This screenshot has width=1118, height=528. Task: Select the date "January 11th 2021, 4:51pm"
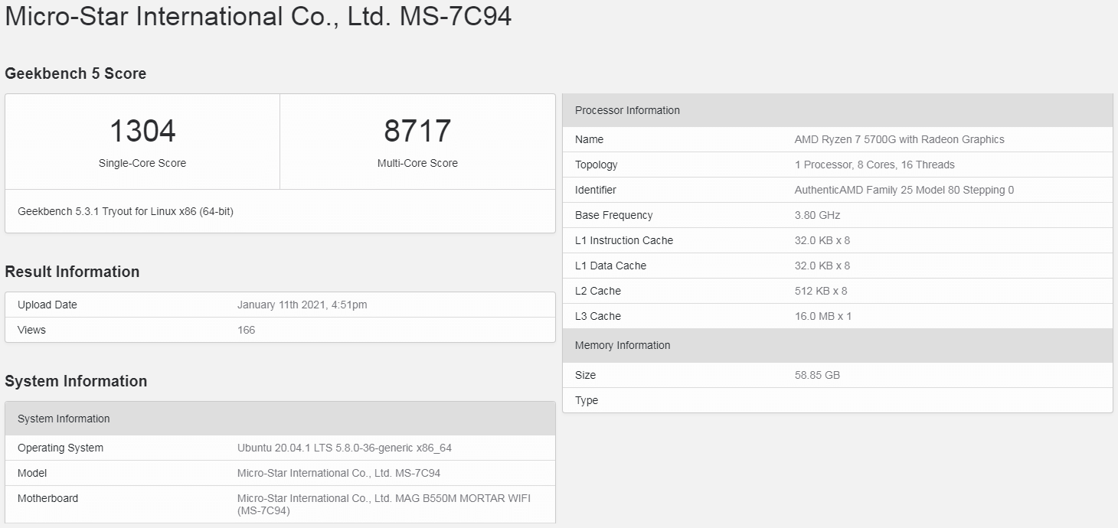(302, 305)
